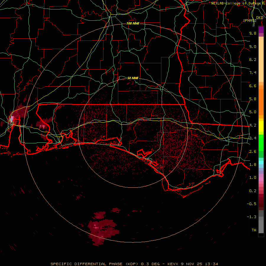Click the 4.2 scale value
Viewport: 266px width, 266px height.
(253, 125)
